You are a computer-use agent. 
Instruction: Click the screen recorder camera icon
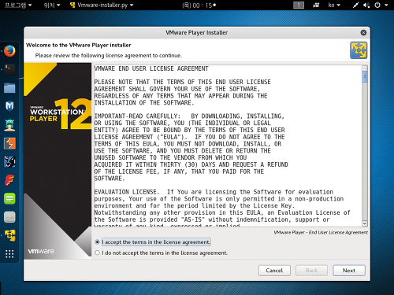point(316,5)
